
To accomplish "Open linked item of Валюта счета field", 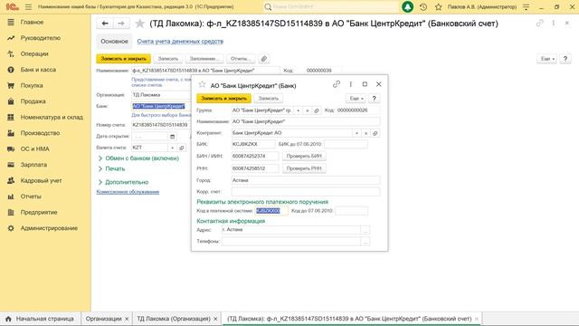I will 181,148.
